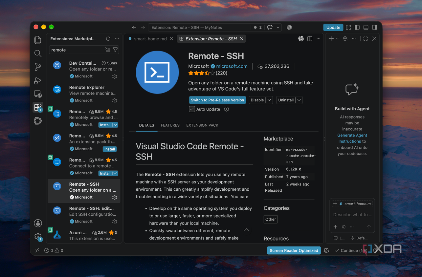The image size is (422, 277).
Task: Open the Uninstall button dropdown arrow
Action: pyautogui.click(x=299, y=100)
